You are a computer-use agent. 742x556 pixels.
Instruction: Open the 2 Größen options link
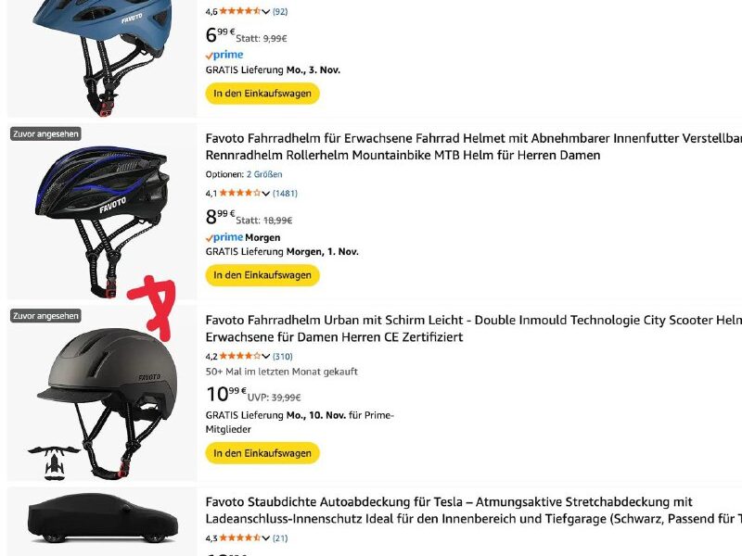(264, 174)
